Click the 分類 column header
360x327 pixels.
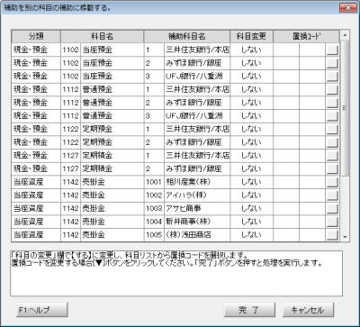pyautogui.click(x=36, y=36)
